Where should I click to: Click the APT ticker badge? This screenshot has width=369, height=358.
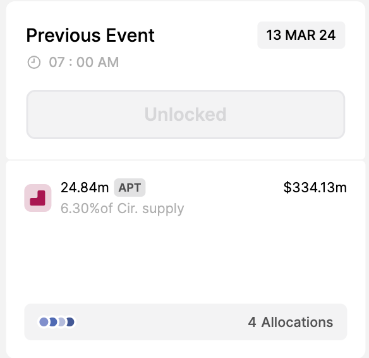(130, 188)
